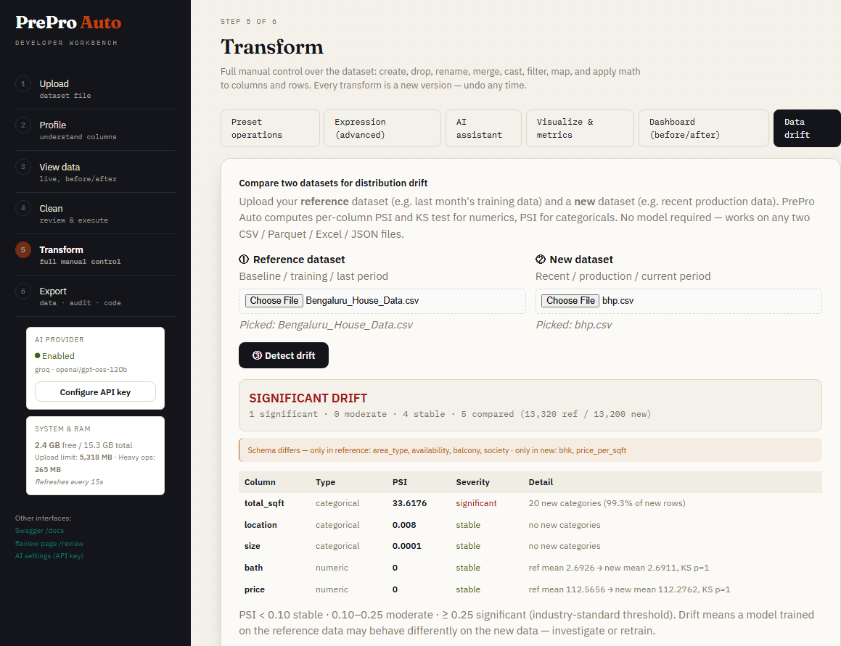Viewport: 841px width, 646px height.
Task: Open the AI settings (API key) link
Action: tap(49, 556)
